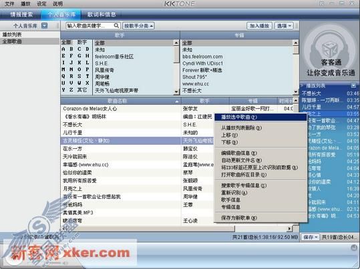Select album www.ehu.cc
Viewport: 360px width, 269px height.
237,84
